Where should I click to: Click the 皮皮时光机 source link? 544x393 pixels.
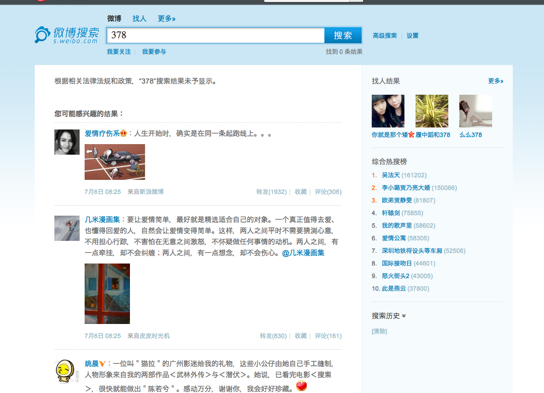pos(155,336)
